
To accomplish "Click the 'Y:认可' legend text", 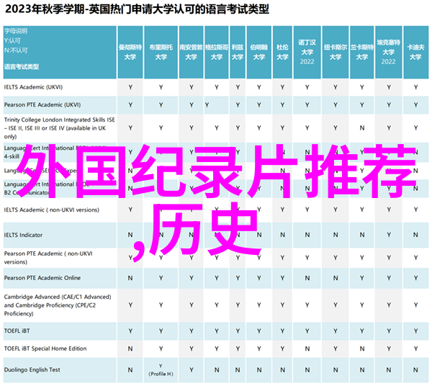I will [12, 41].
